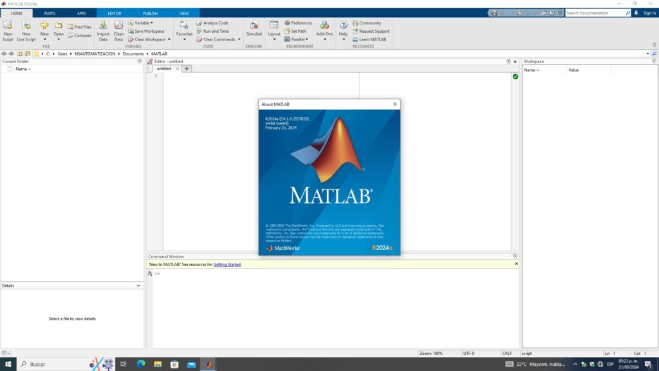Screen dimensions: 659x371
Task: Select the Analyze Code tool
Action: coord(213,23)
